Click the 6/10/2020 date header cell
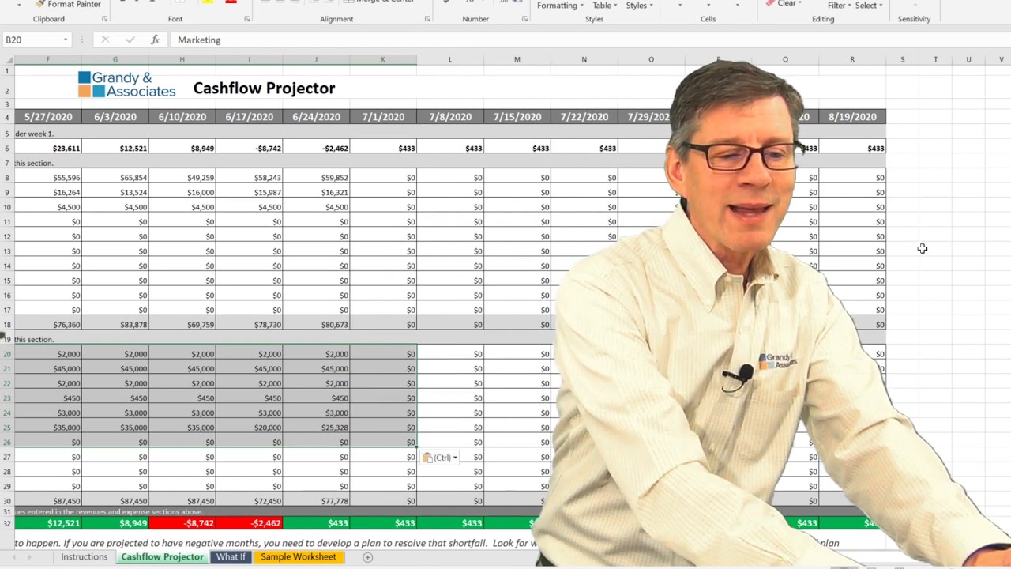Viewport: 1011px width, 569px height. click(x=182, y=116)
